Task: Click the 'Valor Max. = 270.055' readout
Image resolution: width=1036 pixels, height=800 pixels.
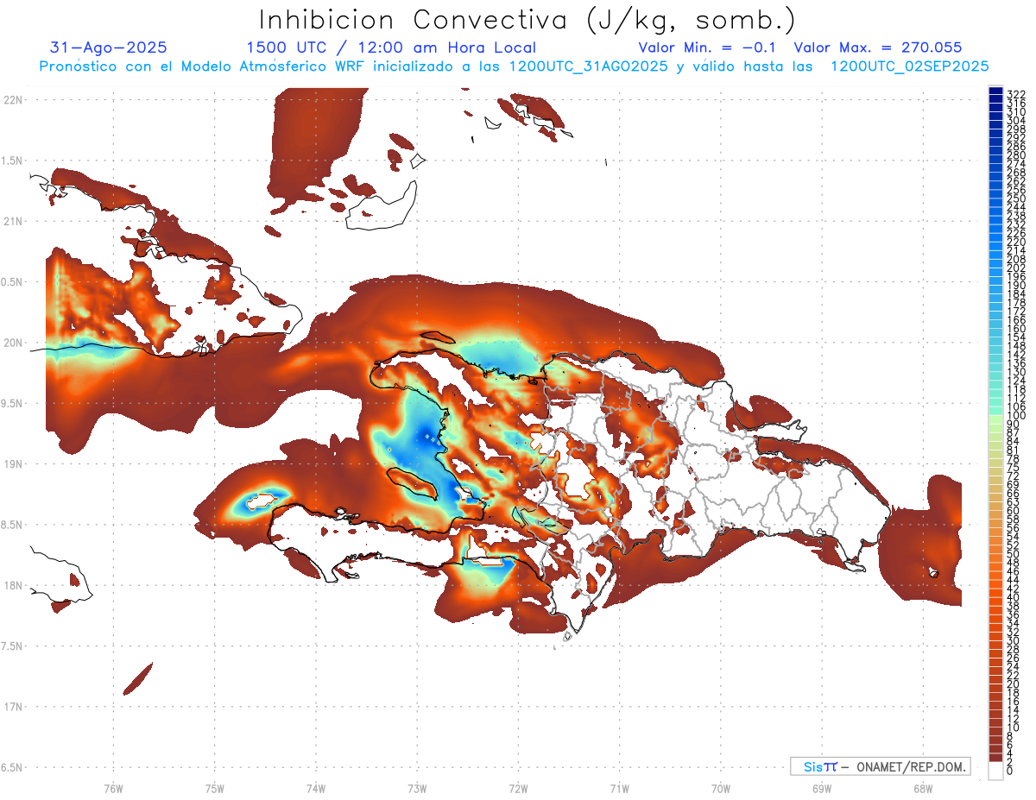Action: coord(878,48)
